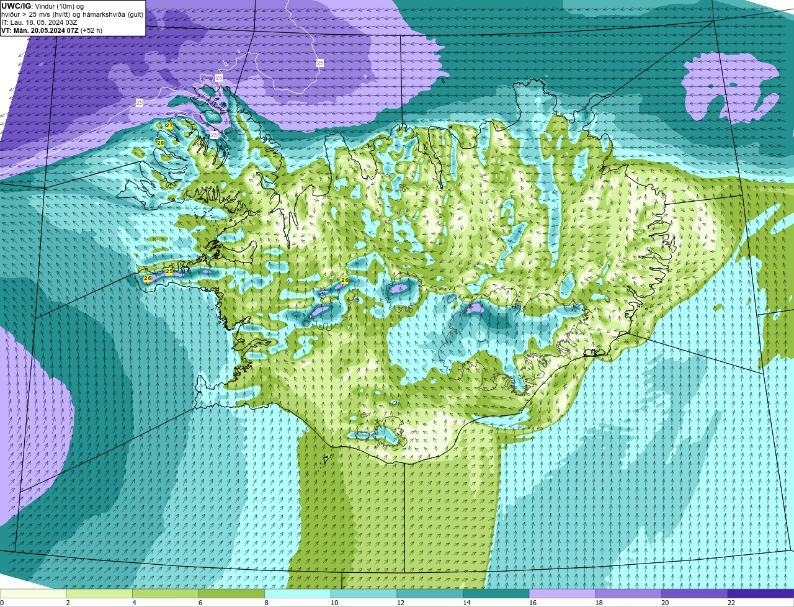
Task: Click legend scale number 4
Action: pos(134,603)
